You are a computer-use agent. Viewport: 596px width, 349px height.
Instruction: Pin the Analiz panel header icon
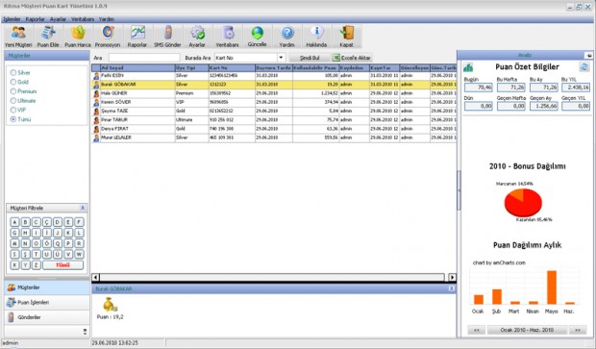click(588, 56)
